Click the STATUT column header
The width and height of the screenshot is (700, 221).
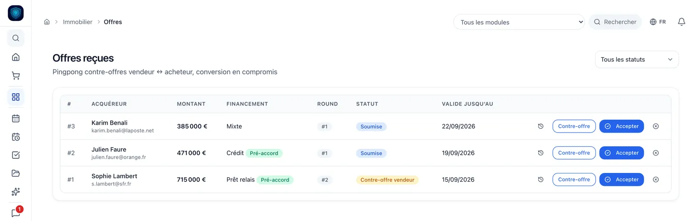367,104
